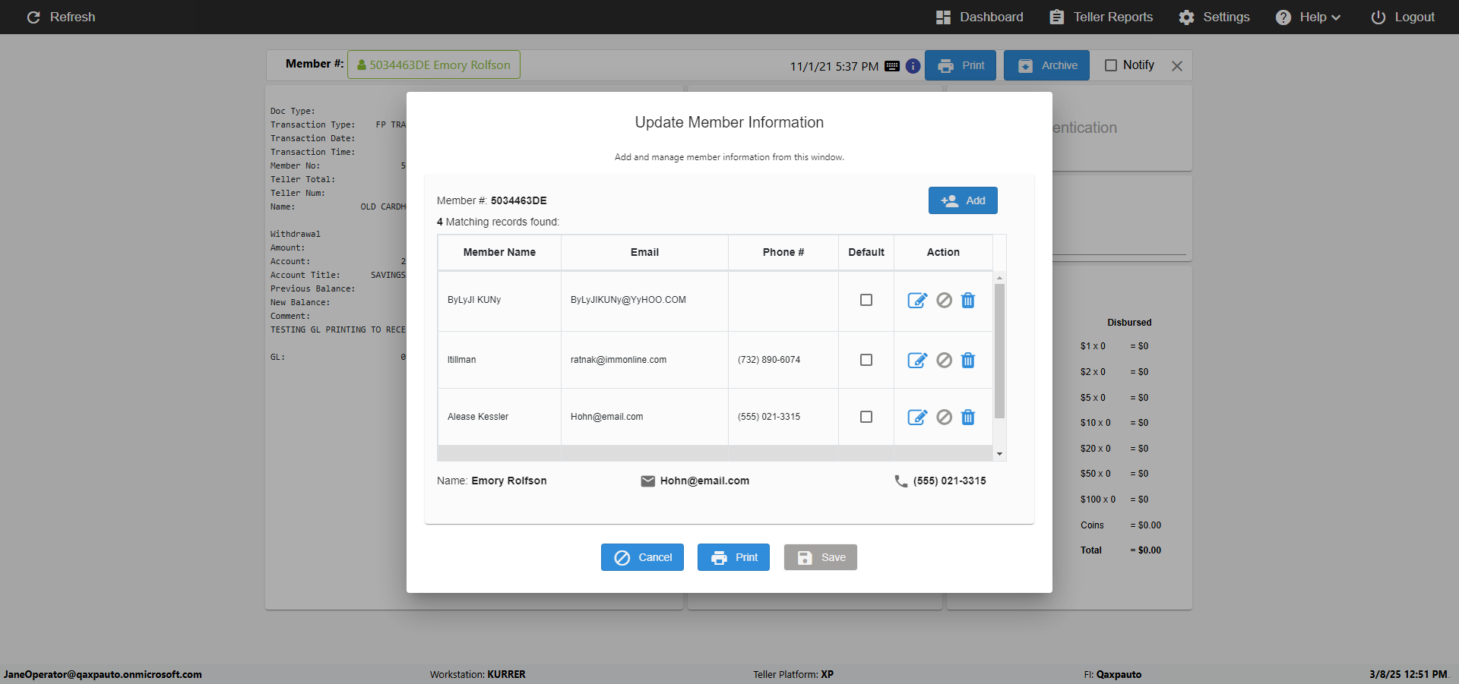
Task: Click the Phone # column header
Action: 783,252
